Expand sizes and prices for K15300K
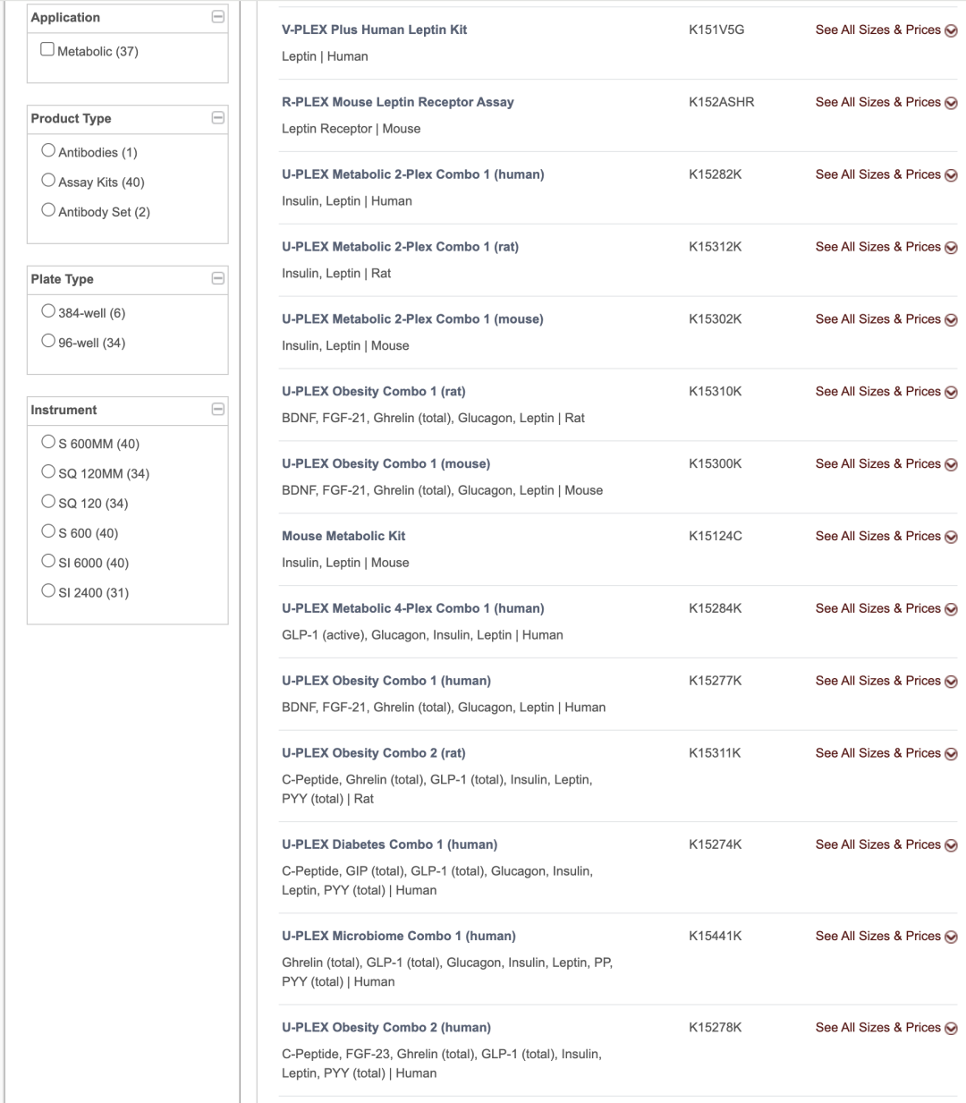This screenshot has height=1103, width=966. click(886, 464)
